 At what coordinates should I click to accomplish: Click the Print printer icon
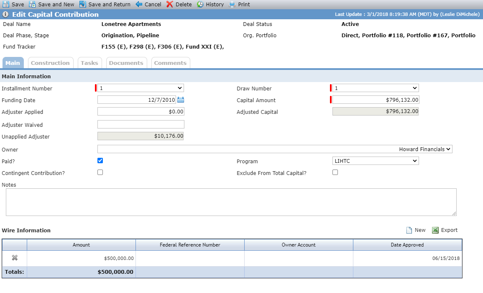232,4
